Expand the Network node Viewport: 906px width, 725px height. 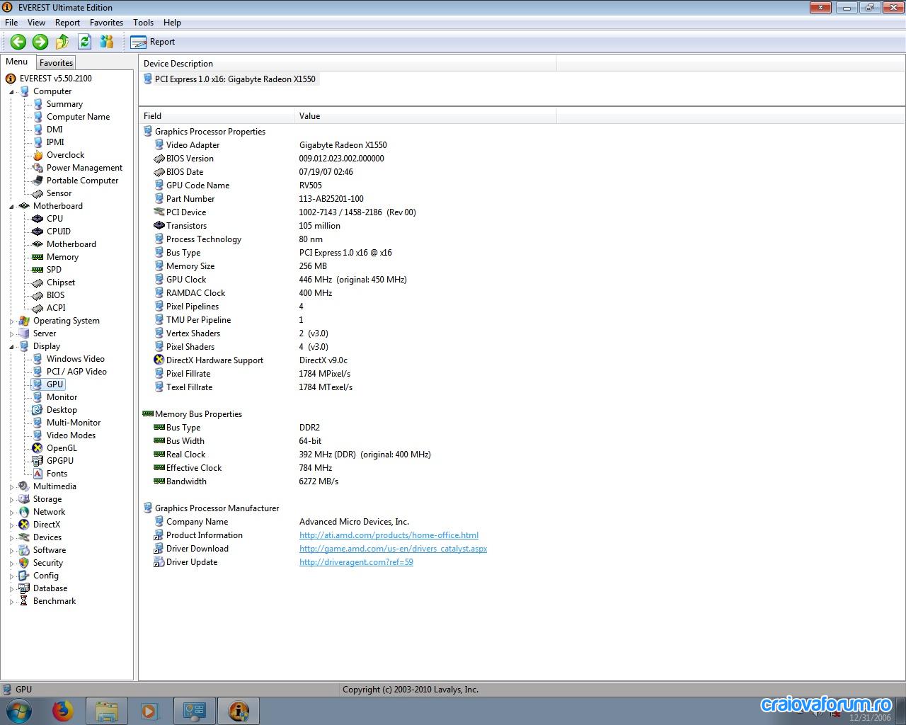(x=11, y=513)
